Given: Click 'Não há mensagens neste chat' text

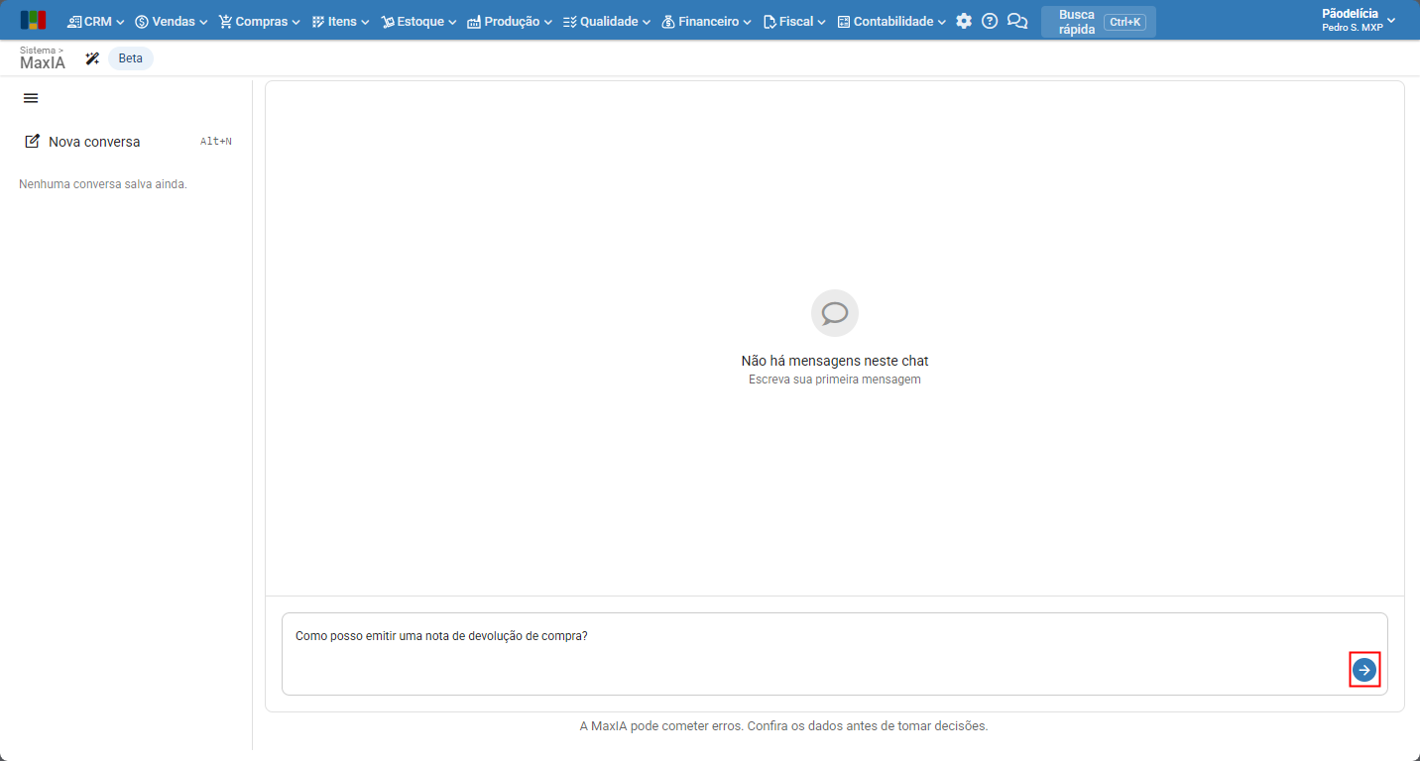Looking at the screenshot, I should click(x=835, y=361).
